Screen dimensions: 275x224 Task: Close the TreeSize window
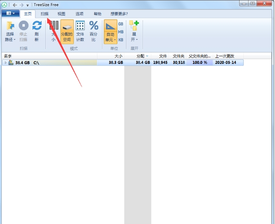[x=265, y=3]
